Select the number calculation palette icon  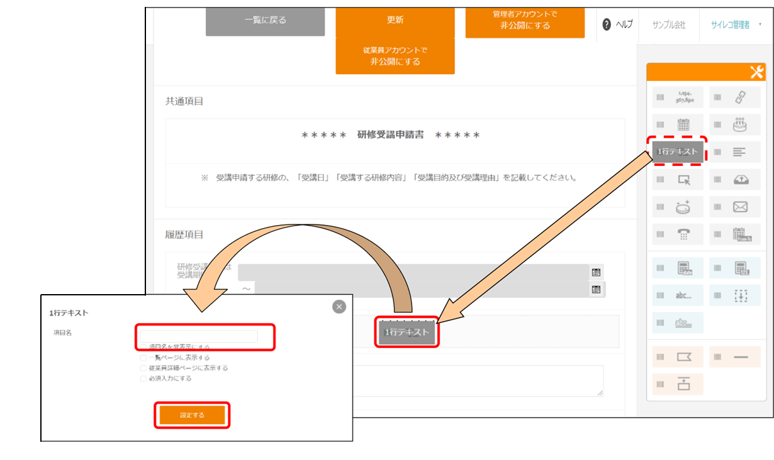pyautogui.click(x=741, y=268)
